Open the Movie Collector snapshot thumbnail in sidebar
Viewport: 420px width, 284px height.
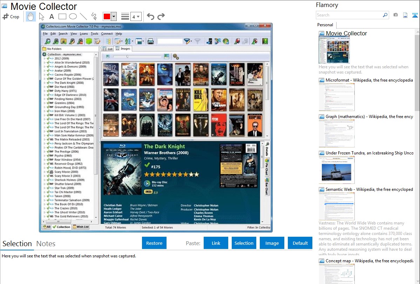coord(334,50)
